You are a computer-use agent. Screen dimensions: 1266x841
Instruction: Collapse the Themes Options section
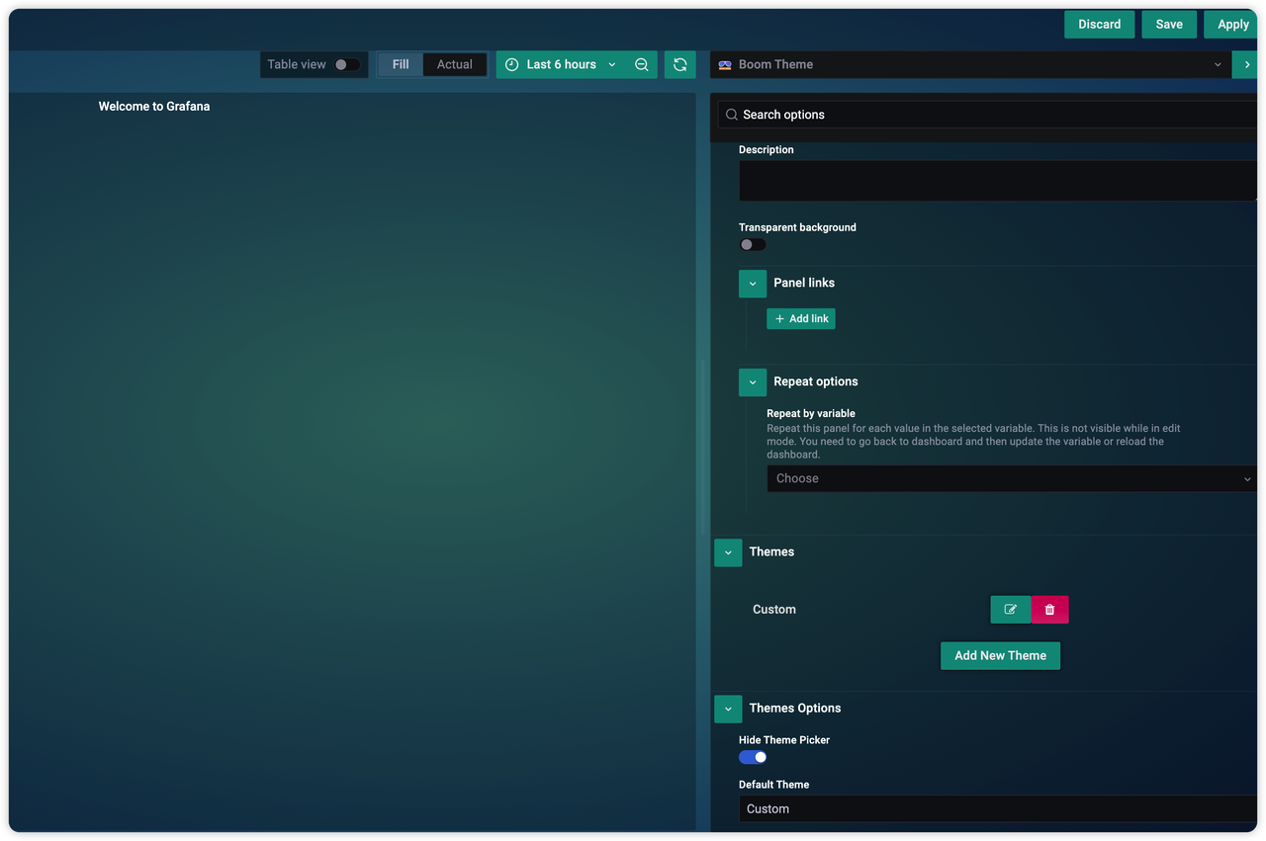point(728,709)
